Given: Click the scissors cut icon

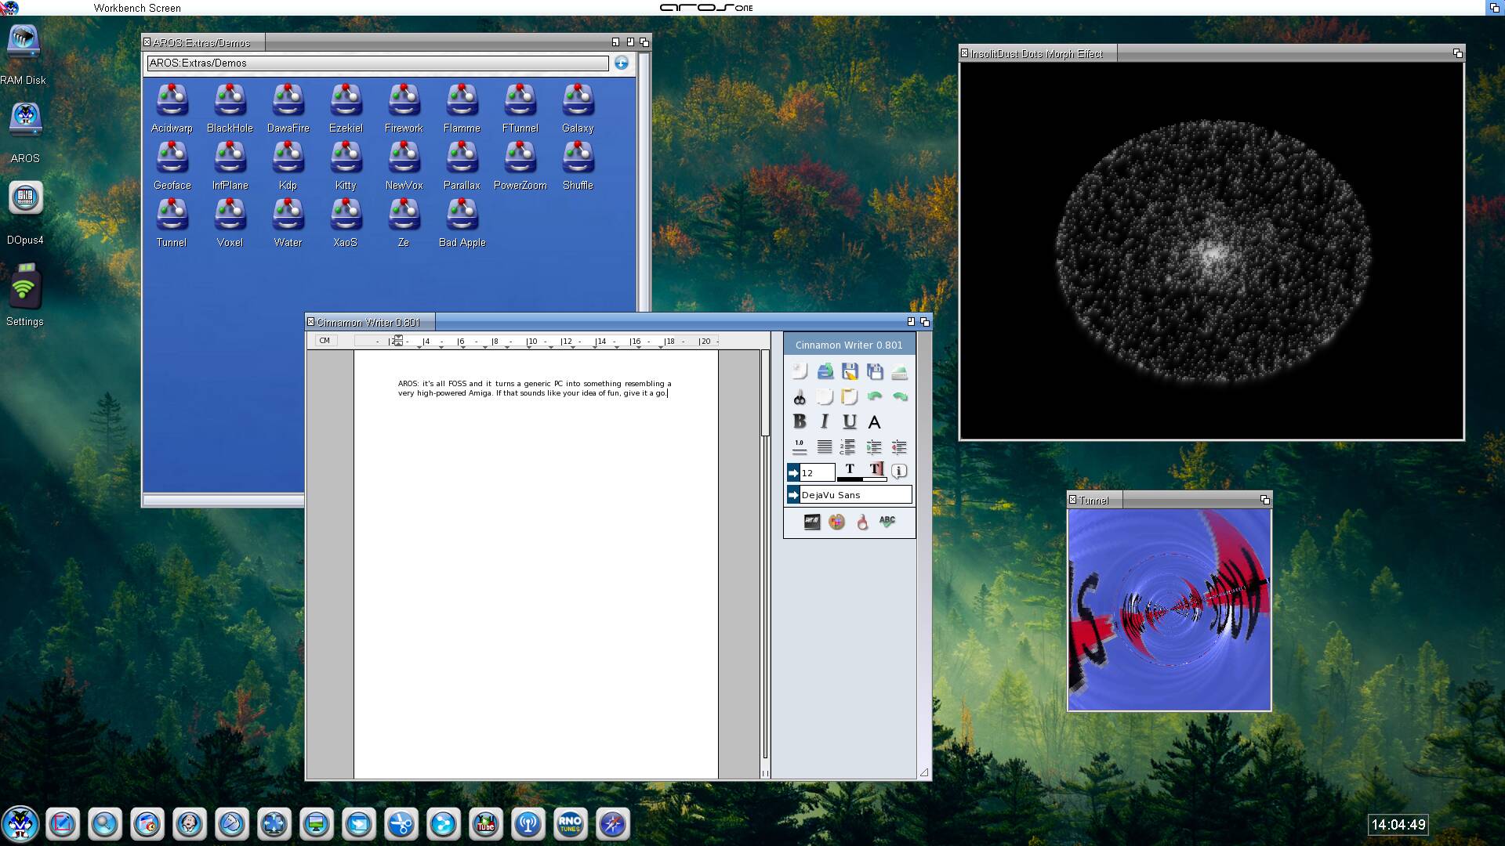Looking at the screenshot, I should (799, 397).
